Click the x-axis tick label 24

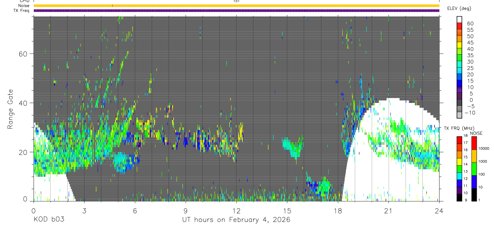tap(439, 210)
